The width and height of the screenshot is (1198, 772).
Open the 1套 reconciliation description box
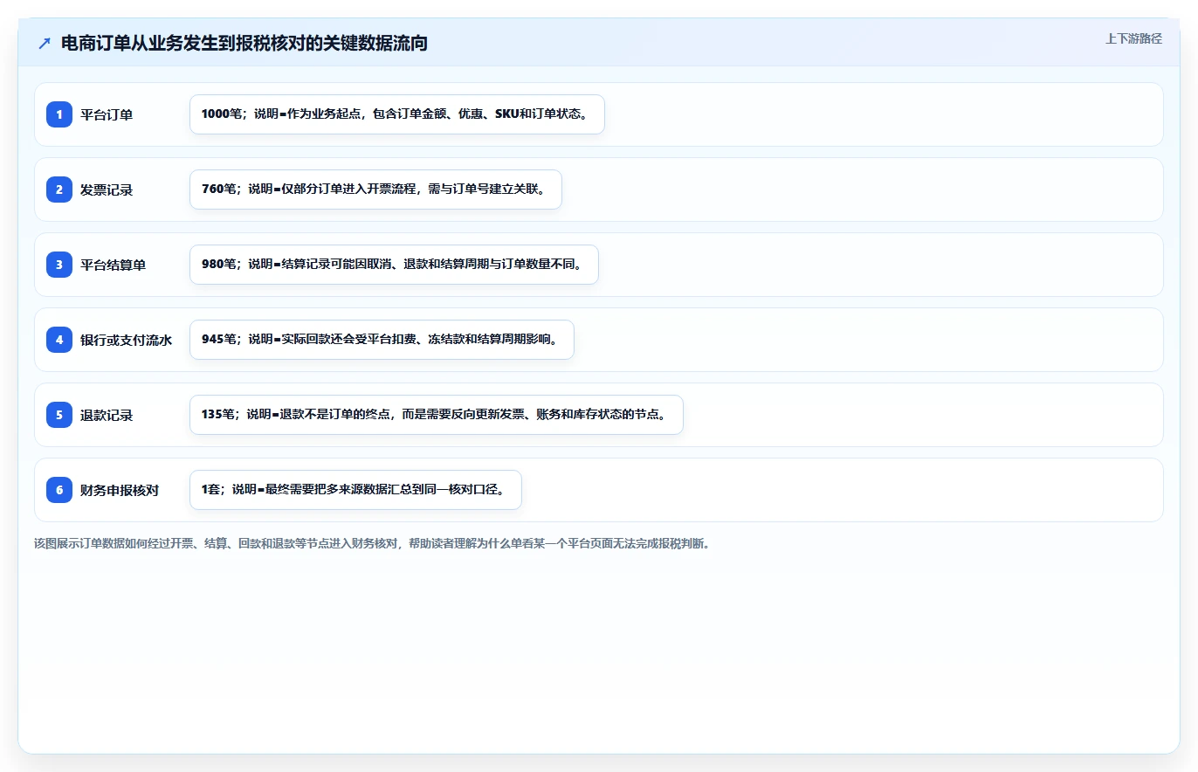point(355,490)
